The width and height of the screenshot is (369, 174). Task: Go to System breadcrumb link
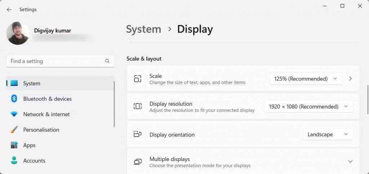click(x=143, y=29)
